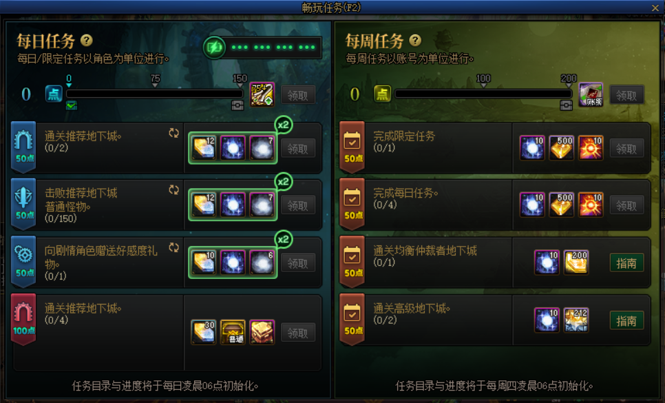Refresh the 向剧情角色赠送好感度礼物 task
665x403 pixels.
pyautogui.click(x=173, y=248)
